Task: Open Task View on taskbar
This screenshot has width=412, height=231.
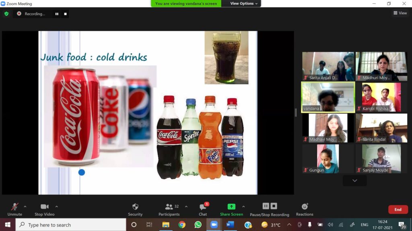Action: (x=149, y=225)
